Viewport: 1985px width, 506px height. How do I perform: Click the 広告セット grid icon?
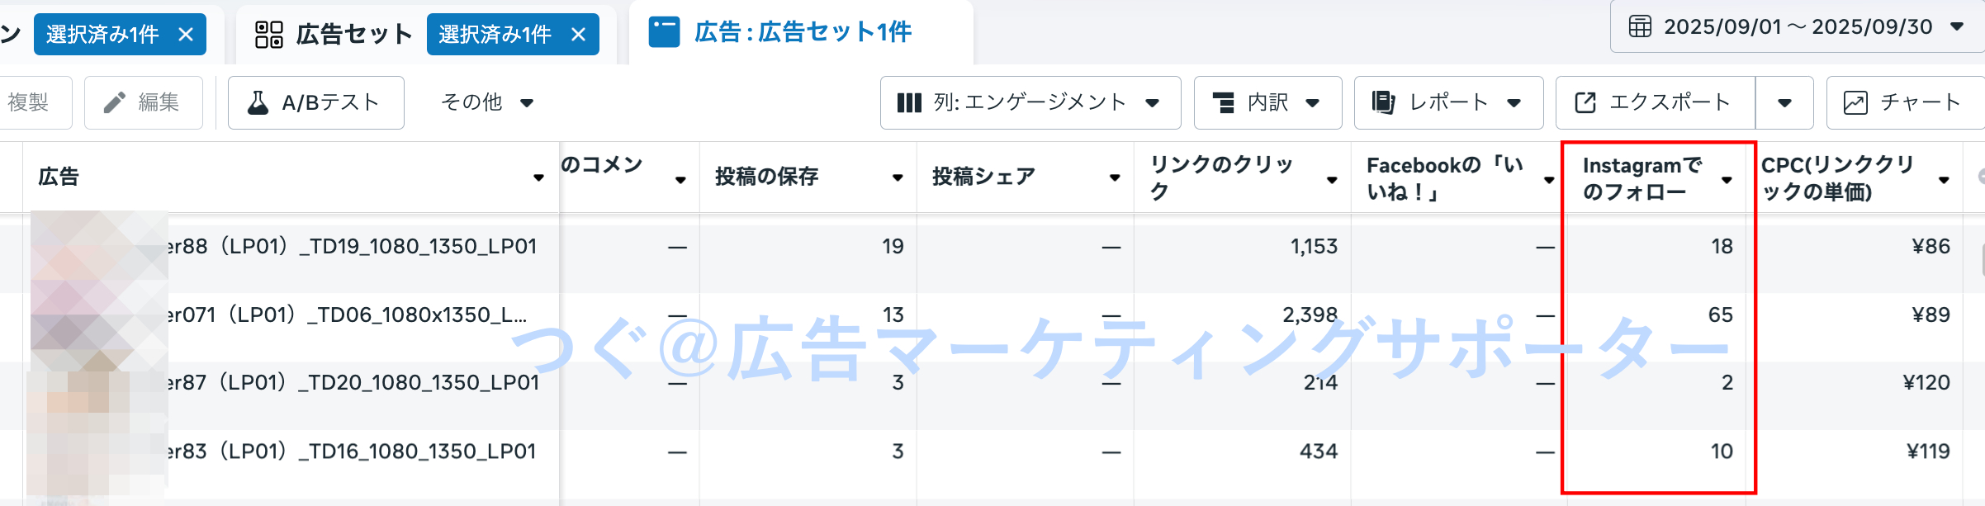coord(269,34)
